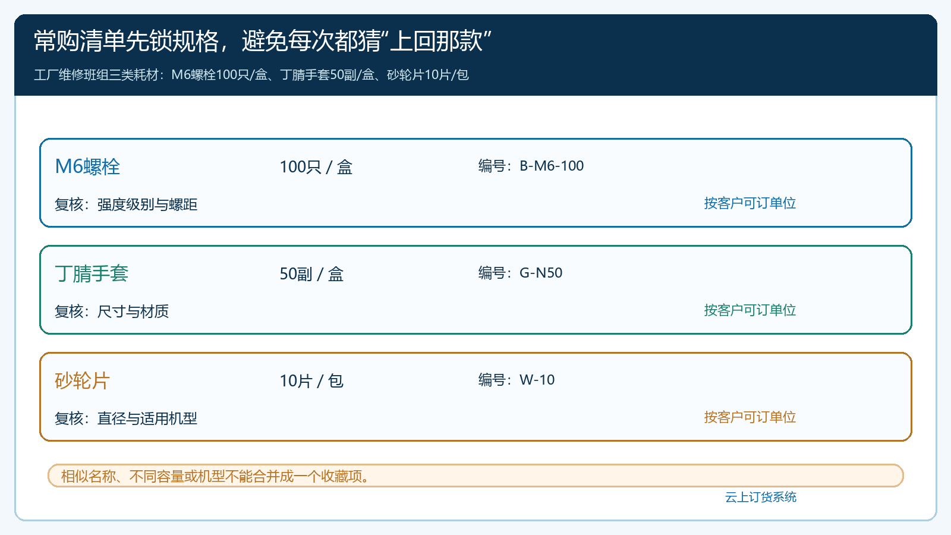
Task: Open 按客户可订单位 link in 砂轮片 card
Action: 750,417
